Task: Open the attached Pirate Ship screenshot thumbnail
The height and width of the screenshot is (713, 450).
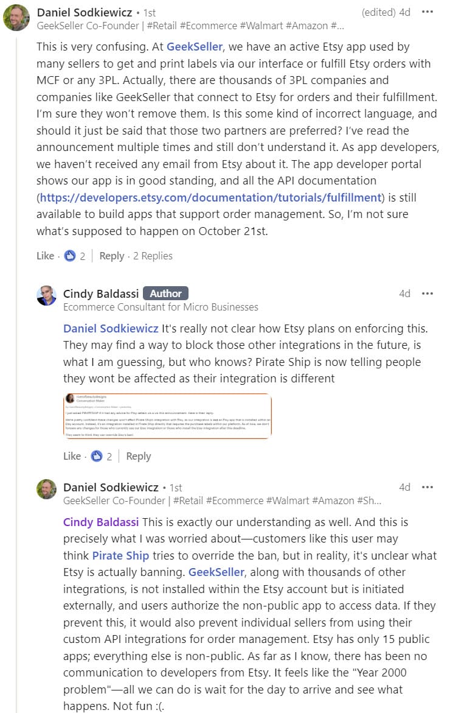Action: pyautogui.click(x=167, y=416)
